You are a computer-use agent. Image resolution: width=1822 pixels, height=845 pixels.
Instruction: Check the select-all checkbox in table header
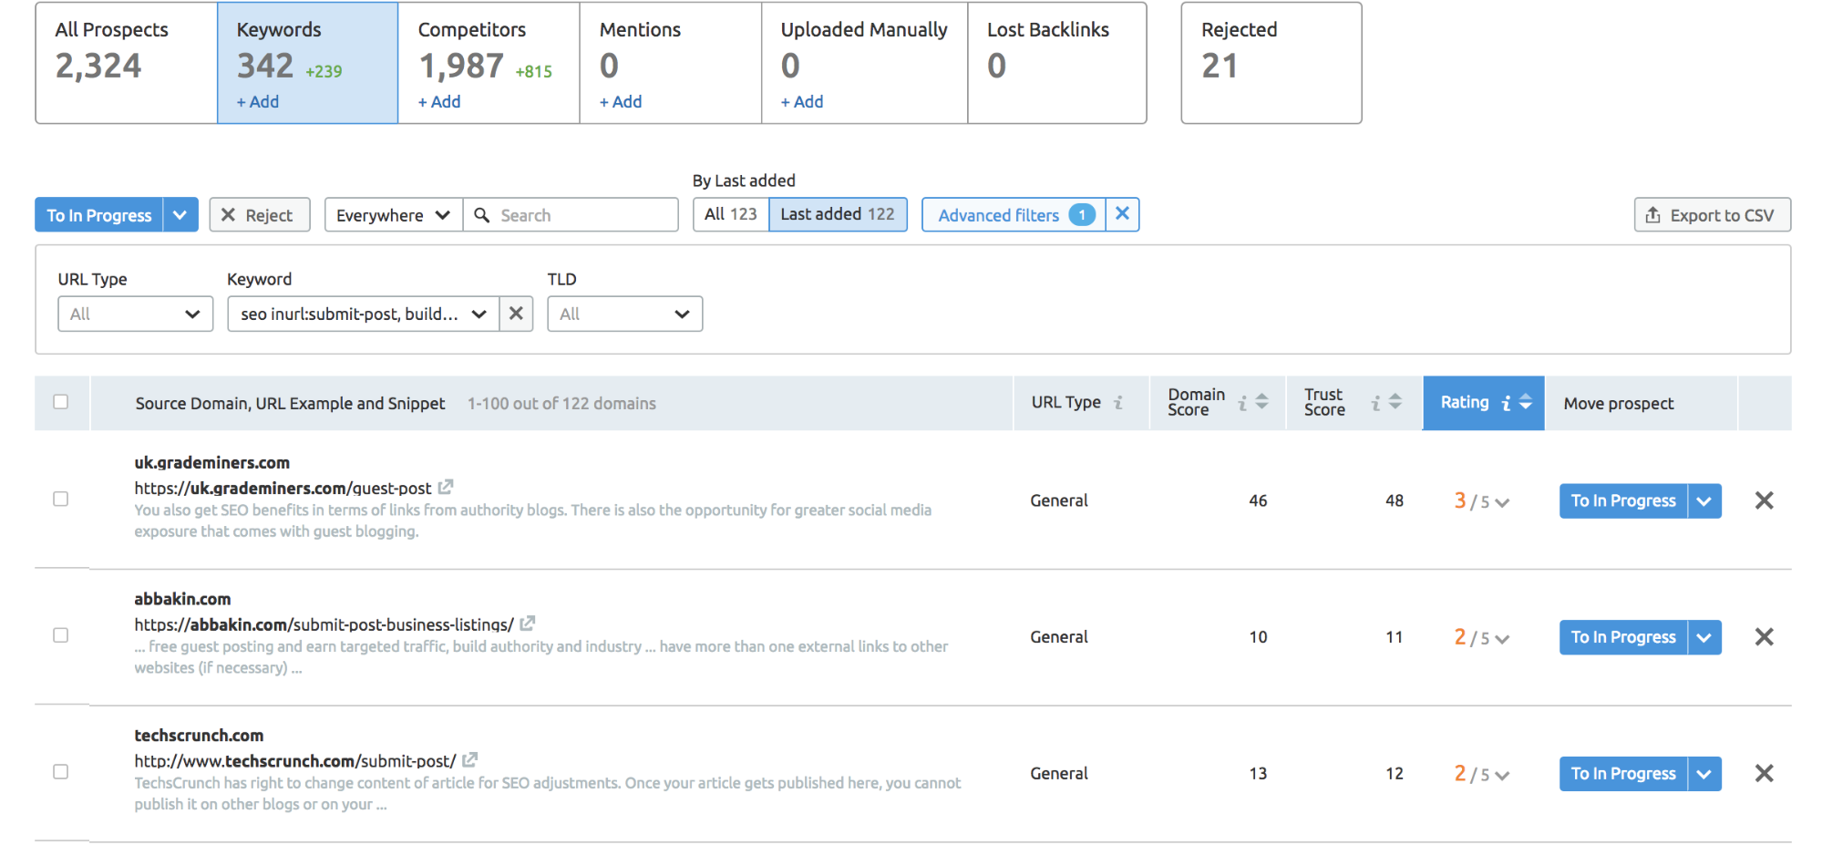[x=61, y=401]
